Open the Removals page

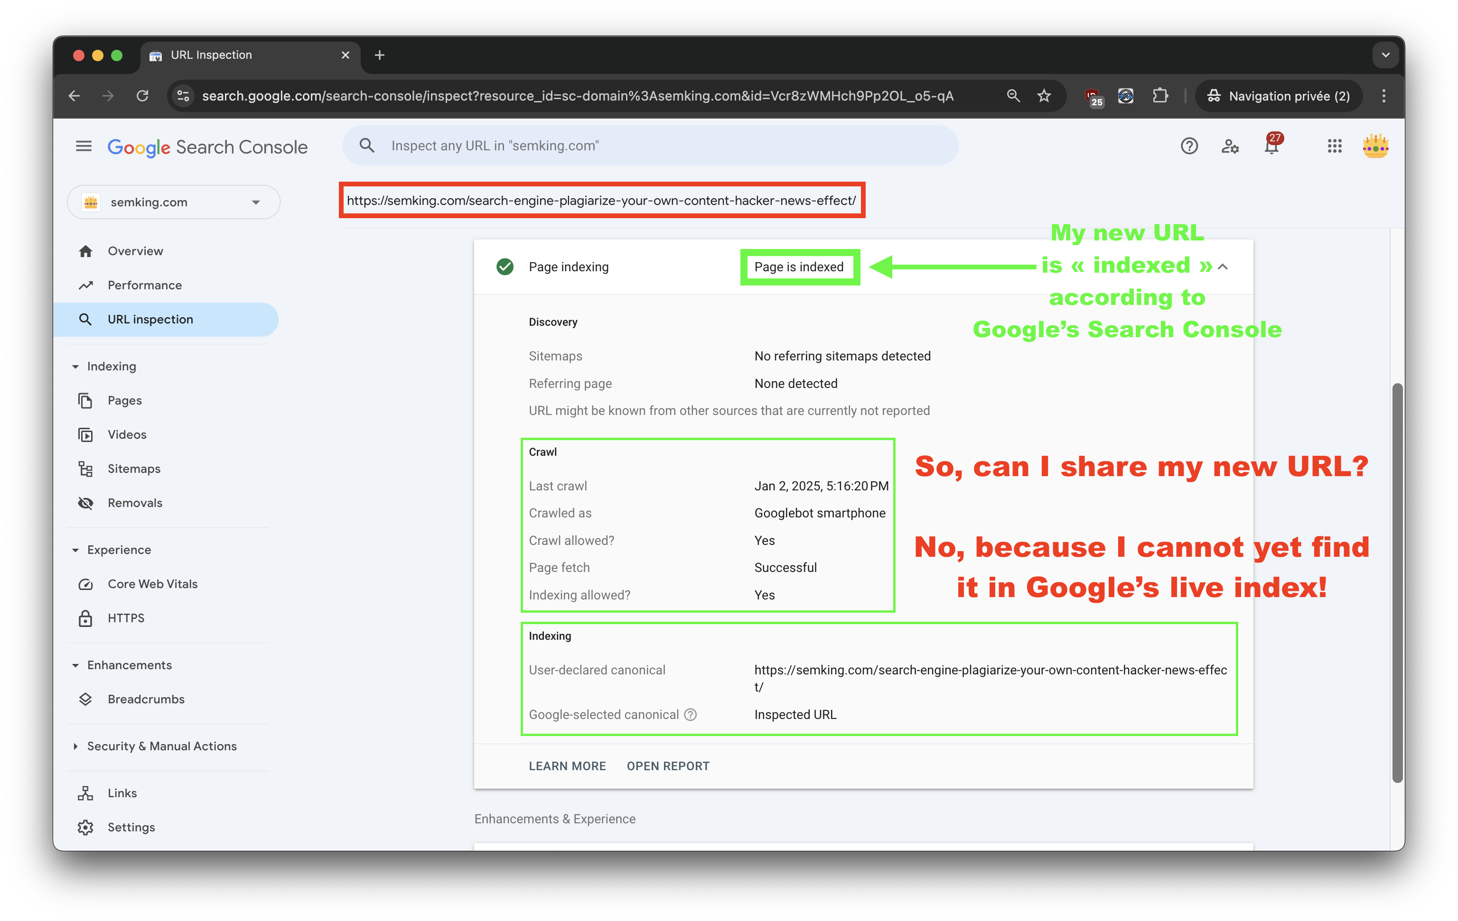pyautogui.click(x=166, y=503)
